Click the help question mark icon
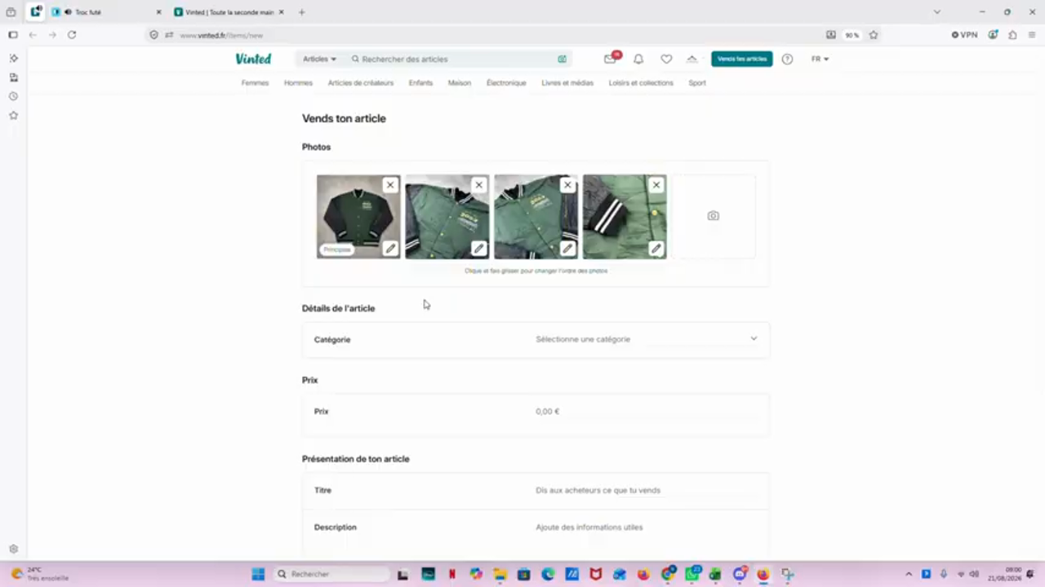Viewport: 1045px width, 587px height. pyautogui.click(x=787, y=59)
